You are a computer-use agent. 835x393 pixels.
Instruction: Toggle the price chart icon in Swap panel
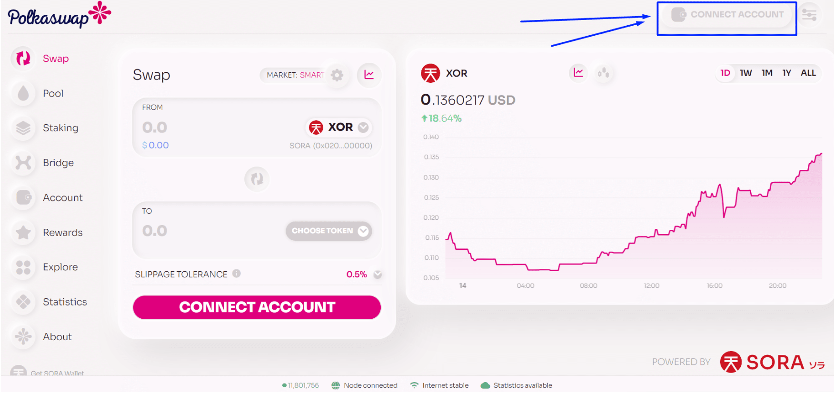(369, 75)
